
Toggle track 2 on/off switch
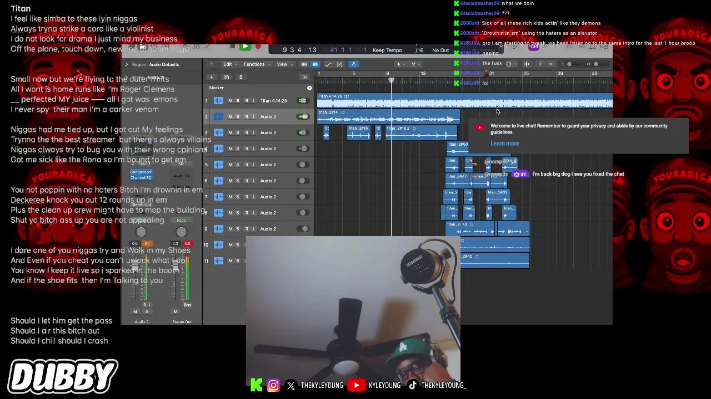(302, 117)
